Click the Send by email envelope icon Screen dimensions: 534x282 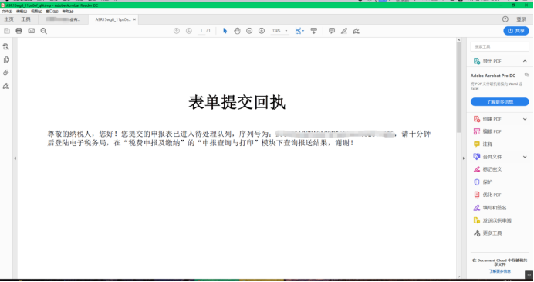(32, 31)
